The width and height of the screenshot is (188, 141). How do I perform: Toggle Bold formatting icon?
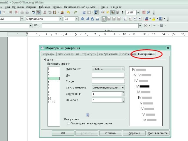click(82, 19)
